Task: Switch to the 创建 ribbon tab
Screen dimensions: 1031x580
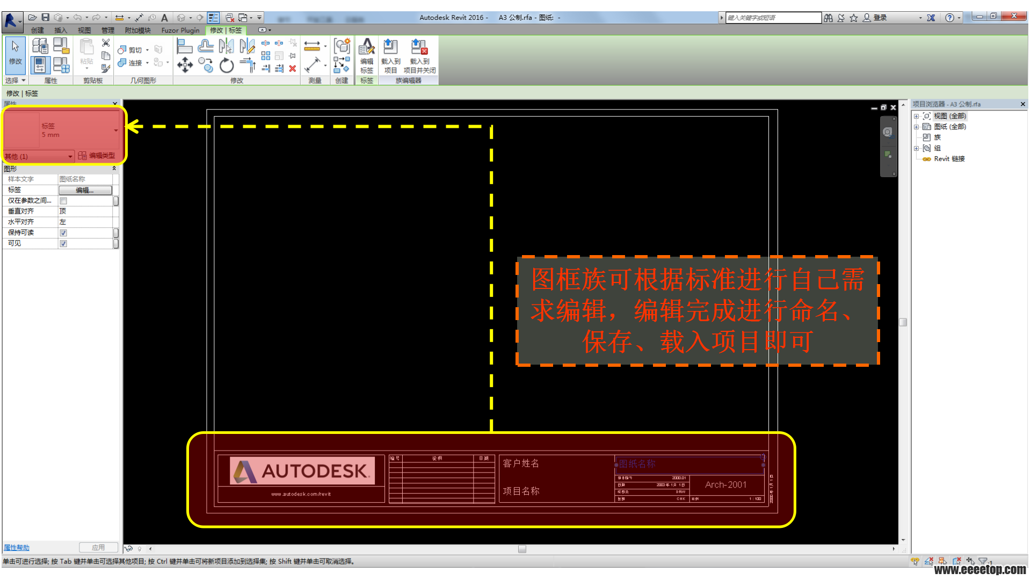Action: 38,31
